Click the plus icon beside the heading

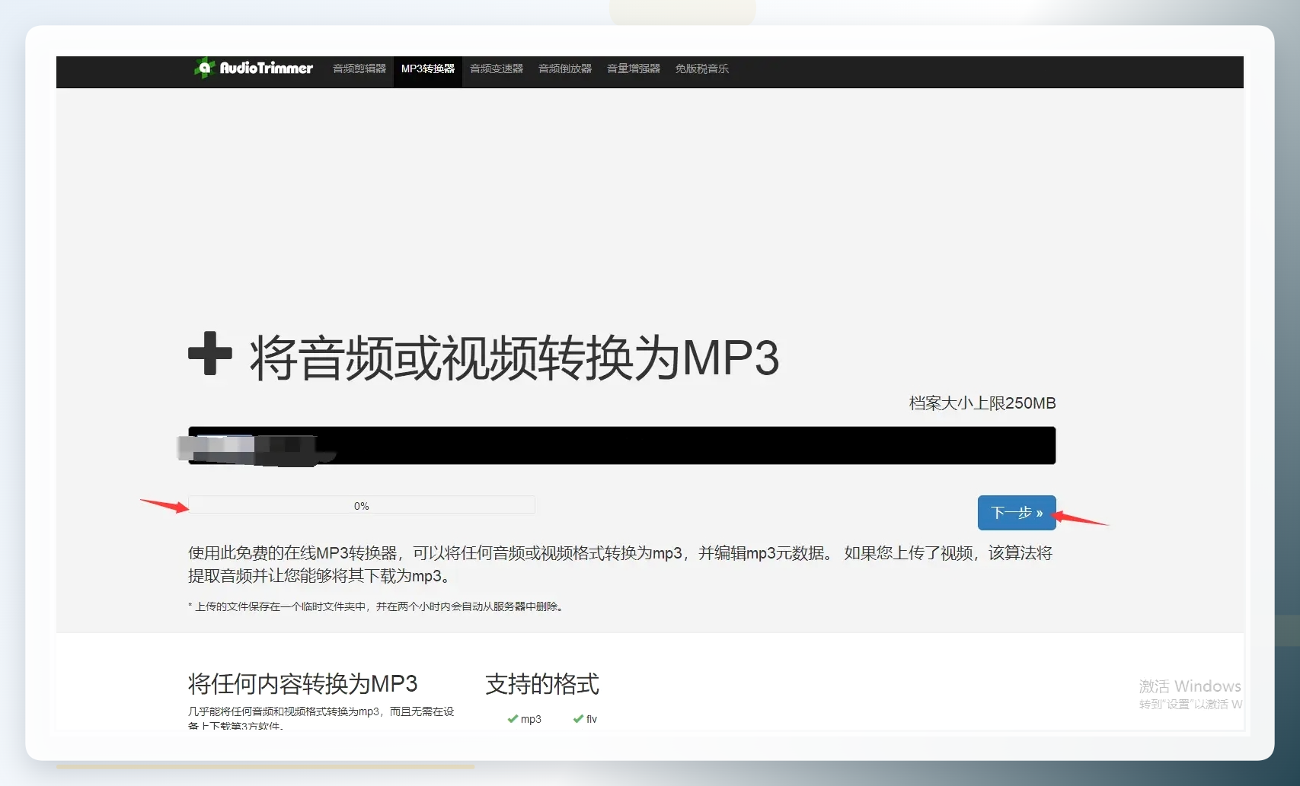point(210,354)
